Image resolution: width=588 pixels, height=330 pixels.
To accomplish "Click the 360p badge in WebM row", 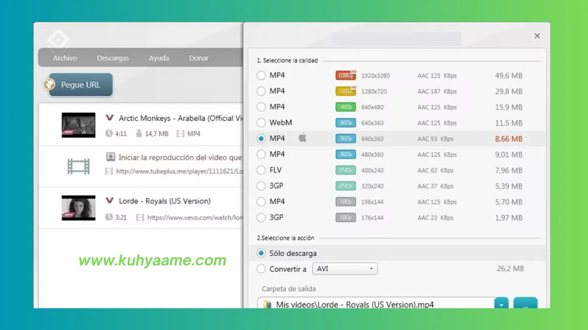I will (x=346, y=123).
